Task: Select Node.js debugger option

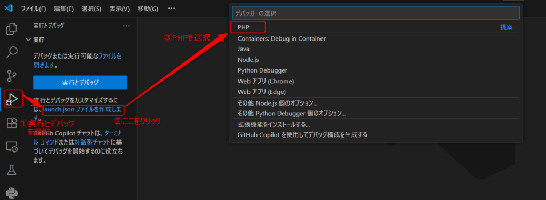Action: (x=376, y=60)
